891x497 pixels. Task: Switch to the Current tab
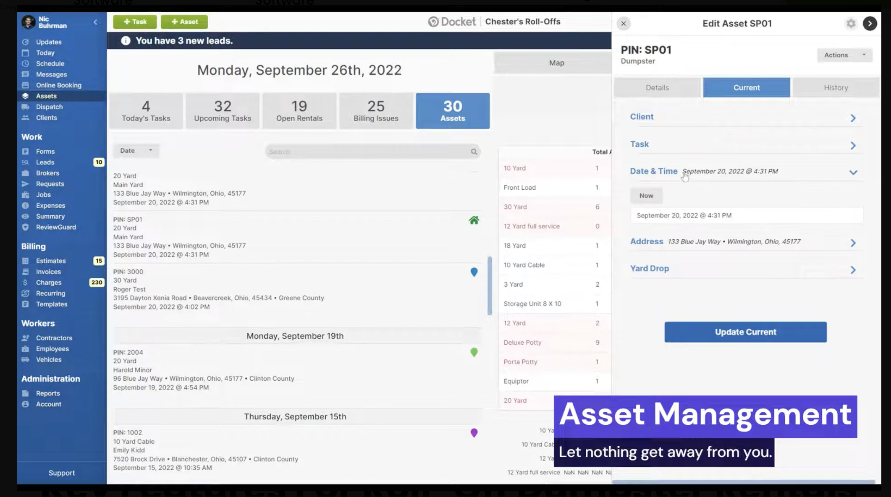pos(746,87)
